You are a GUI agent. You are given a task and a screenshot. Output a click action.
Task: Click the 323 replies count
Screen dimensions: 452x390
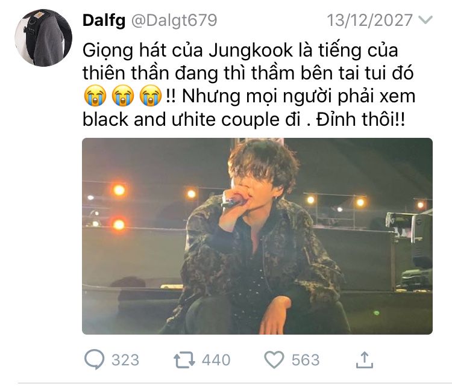[125, 360]
